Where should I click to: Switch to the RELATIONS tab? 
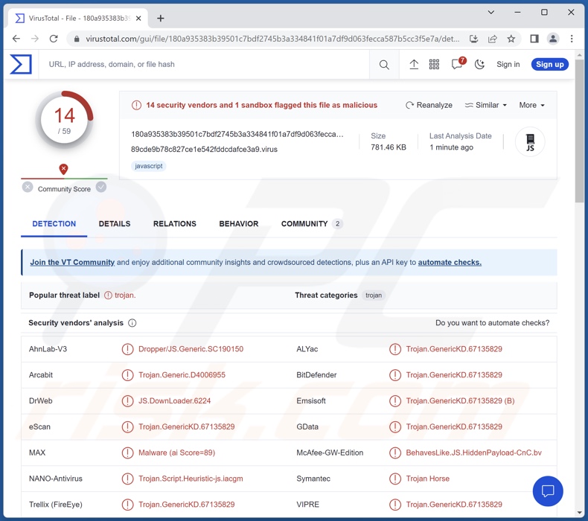pyautogui.click(x=175, y=224)
